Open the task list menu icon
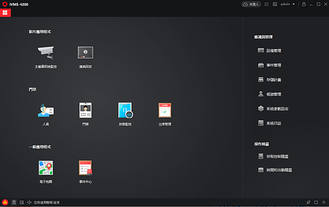The width and height of the screenshot is (329, 207). [266, 4]
